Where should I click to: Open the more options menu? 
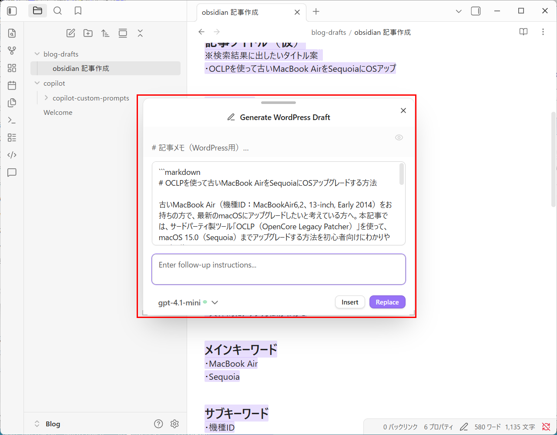pos(543,32)
